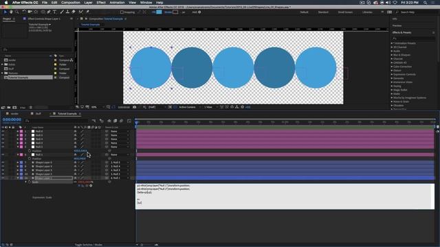Hide Shape Layer 5 with eye icon
This screenshot has height=247, width=440.
pos(3,166)
